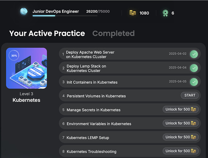Click green checkmark for Init Containers
The width and height of the screenshot is (208, 158).
pos(194,82)
